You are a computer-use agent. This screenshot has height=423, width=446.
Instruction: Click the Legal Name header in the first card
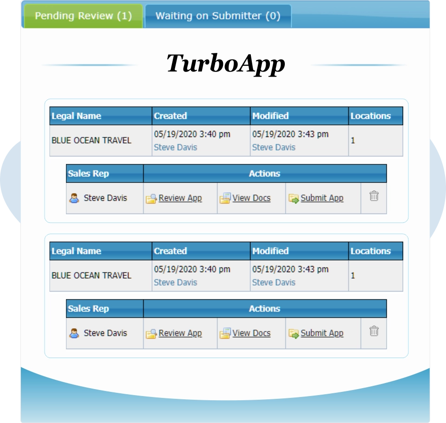101,116
